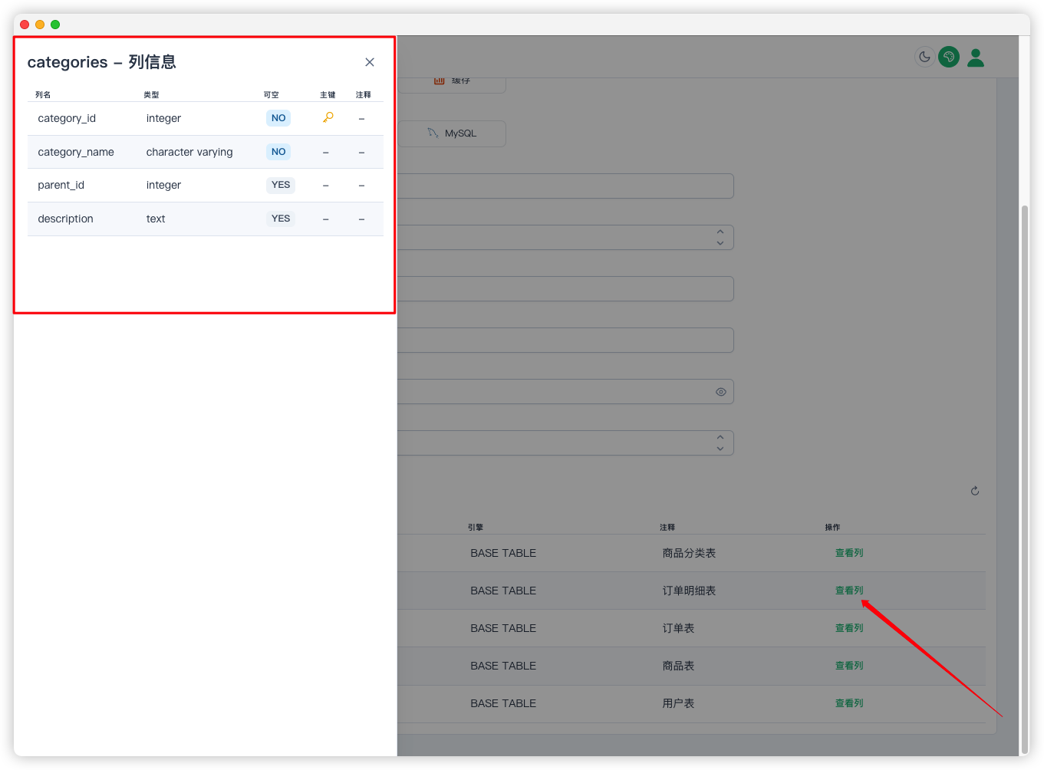1044x770 pixels.
Task: Toggle password visibility eye icon
Action: [721, 392]
